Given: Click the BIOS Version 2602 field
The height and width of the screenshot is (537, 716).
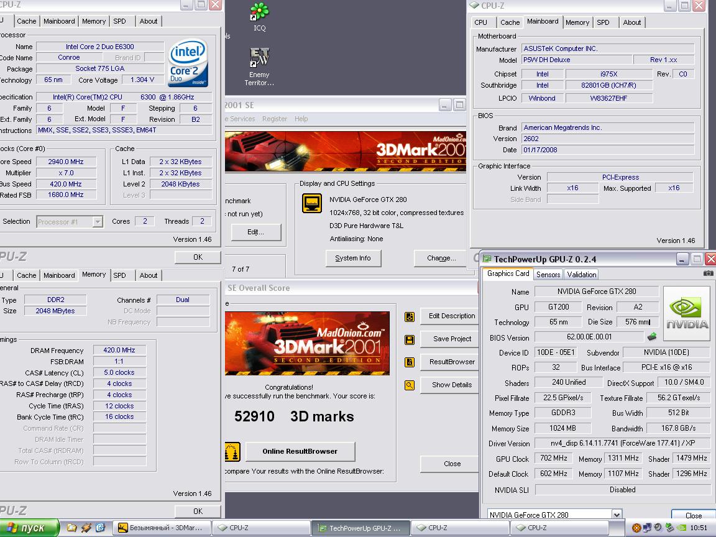Looking at the screenshot, I should tap(608, 139).
